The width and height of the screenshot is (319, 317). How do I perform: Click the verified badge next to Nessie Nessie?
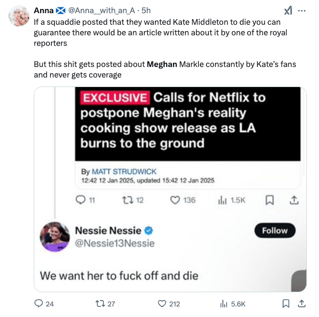(x=149, y=230)
